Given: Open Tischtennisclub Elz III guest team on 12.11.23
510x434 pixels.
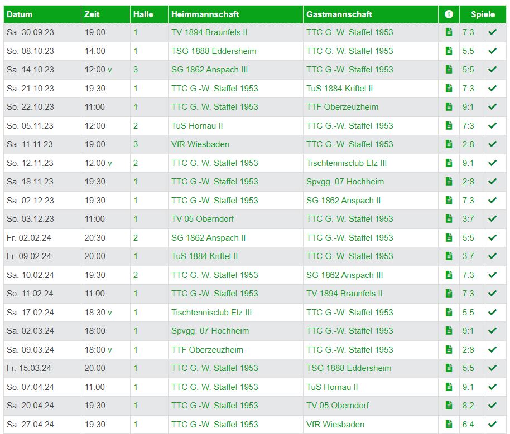Looking at the screenshot, I should coord(347,163).
